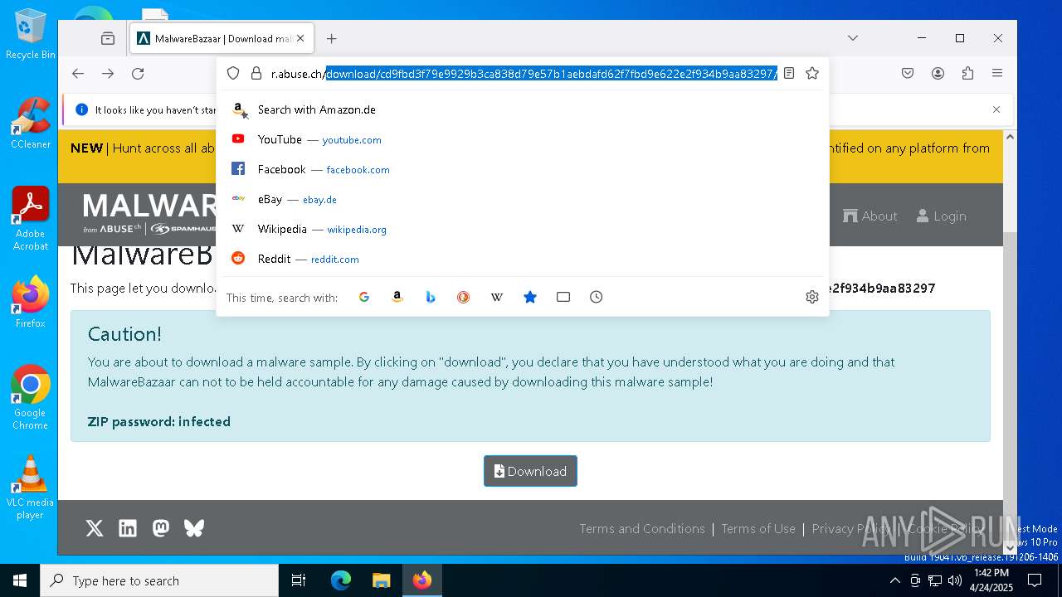View site security padlock information

pyautogui.click(x=256, y=73)
